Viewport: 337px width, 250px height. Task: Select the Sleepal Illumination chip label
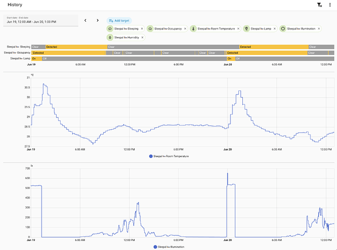tap(301, 28)
